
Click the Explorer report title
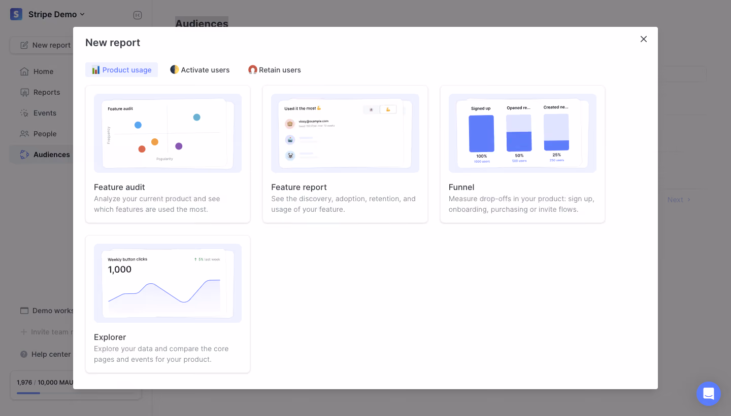point(110,337)
